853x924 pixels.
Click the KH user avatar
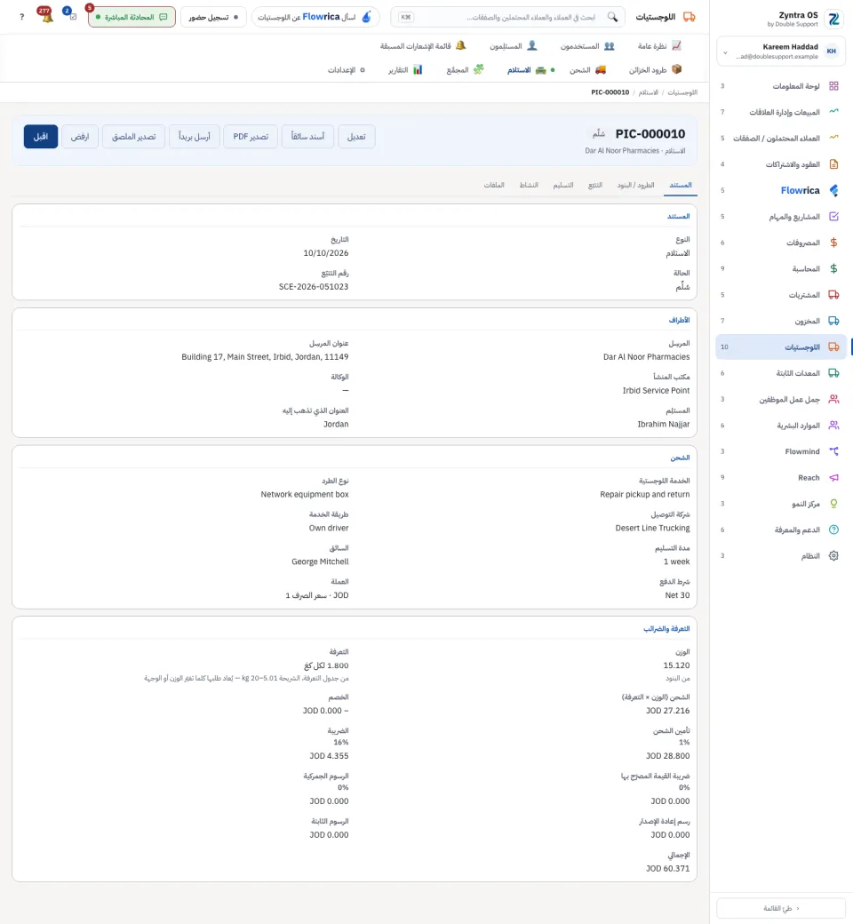(x=831, y=52)
